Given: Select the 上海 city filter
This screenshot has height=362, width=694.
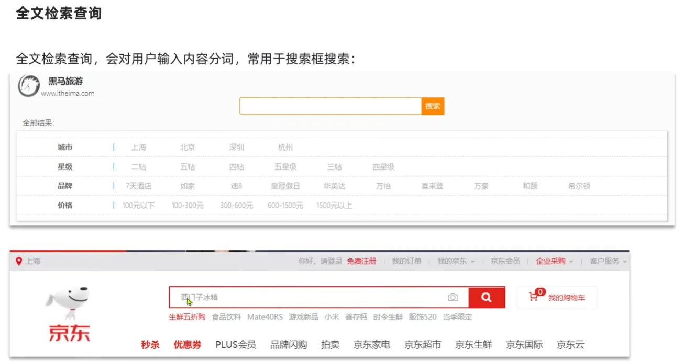Looking at the screenshot, I should click(139, 148).
